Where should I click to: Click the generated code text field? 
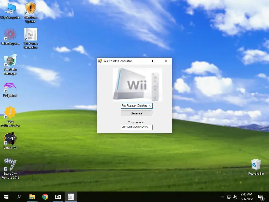(x=137, y=127)
